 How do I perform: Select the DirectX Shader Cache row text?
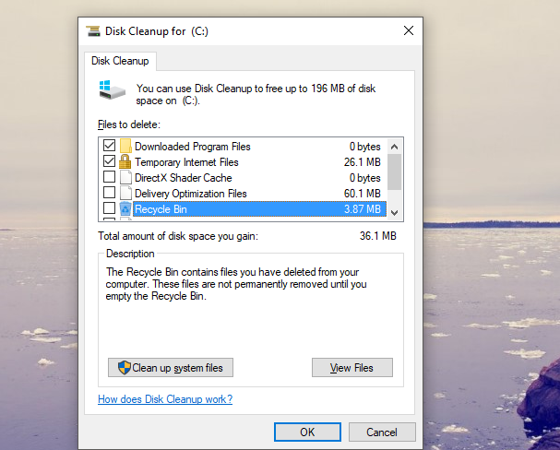pos(184,178)
